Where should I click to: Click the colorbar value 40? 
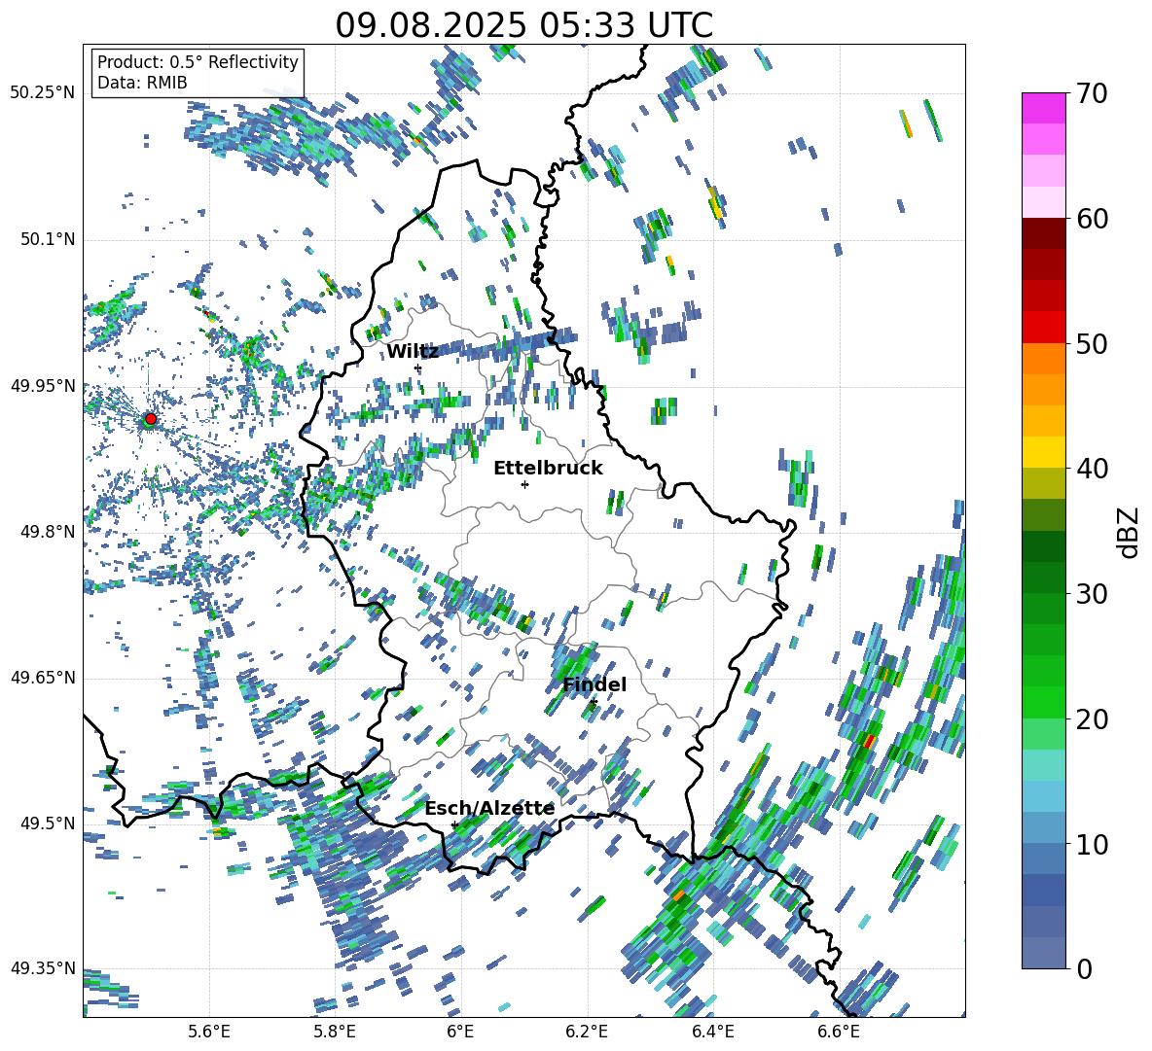coord(1092,469)
